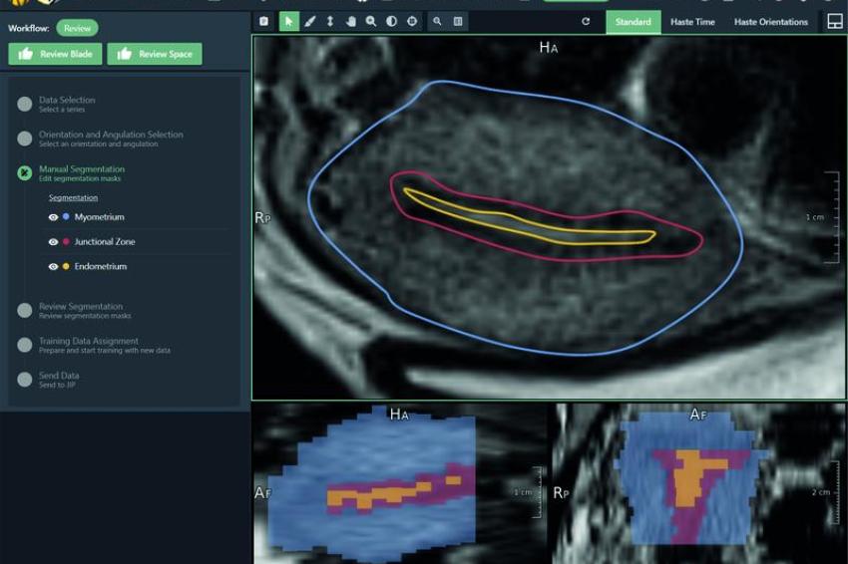Toggle visibility eye for Myometrium

point(53,217)
